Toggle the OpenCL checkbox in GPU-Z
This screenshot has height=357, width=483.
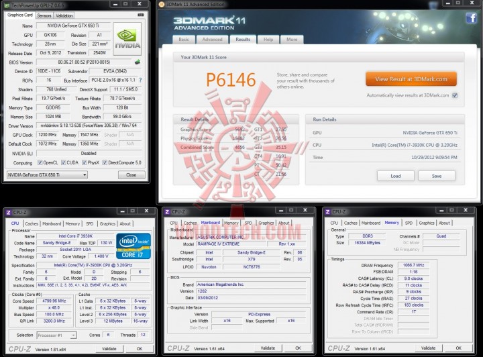(40, 162)
